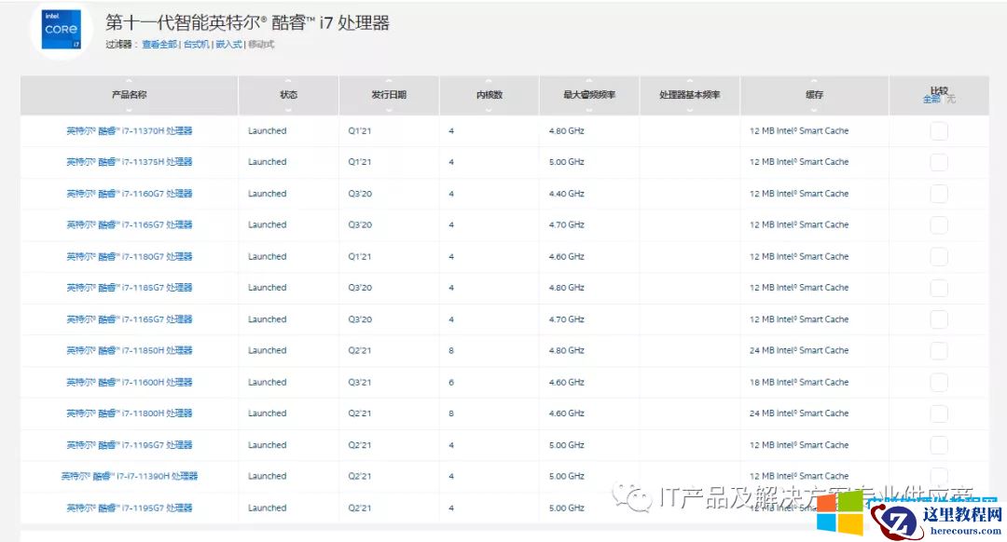This screenshot has width=1007, height=542.
Task: Tick compare checkbox for i7-11600H
Action: point(939,382)
